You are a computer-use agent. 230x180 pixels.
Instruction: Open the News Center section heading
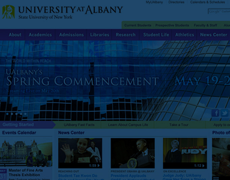point(71,133)
